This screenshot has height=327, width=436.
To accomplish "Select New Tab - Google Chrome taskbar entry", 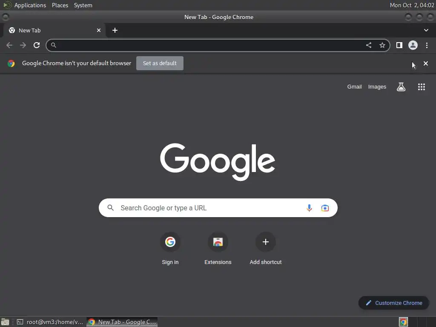I will tap(122, 322).
